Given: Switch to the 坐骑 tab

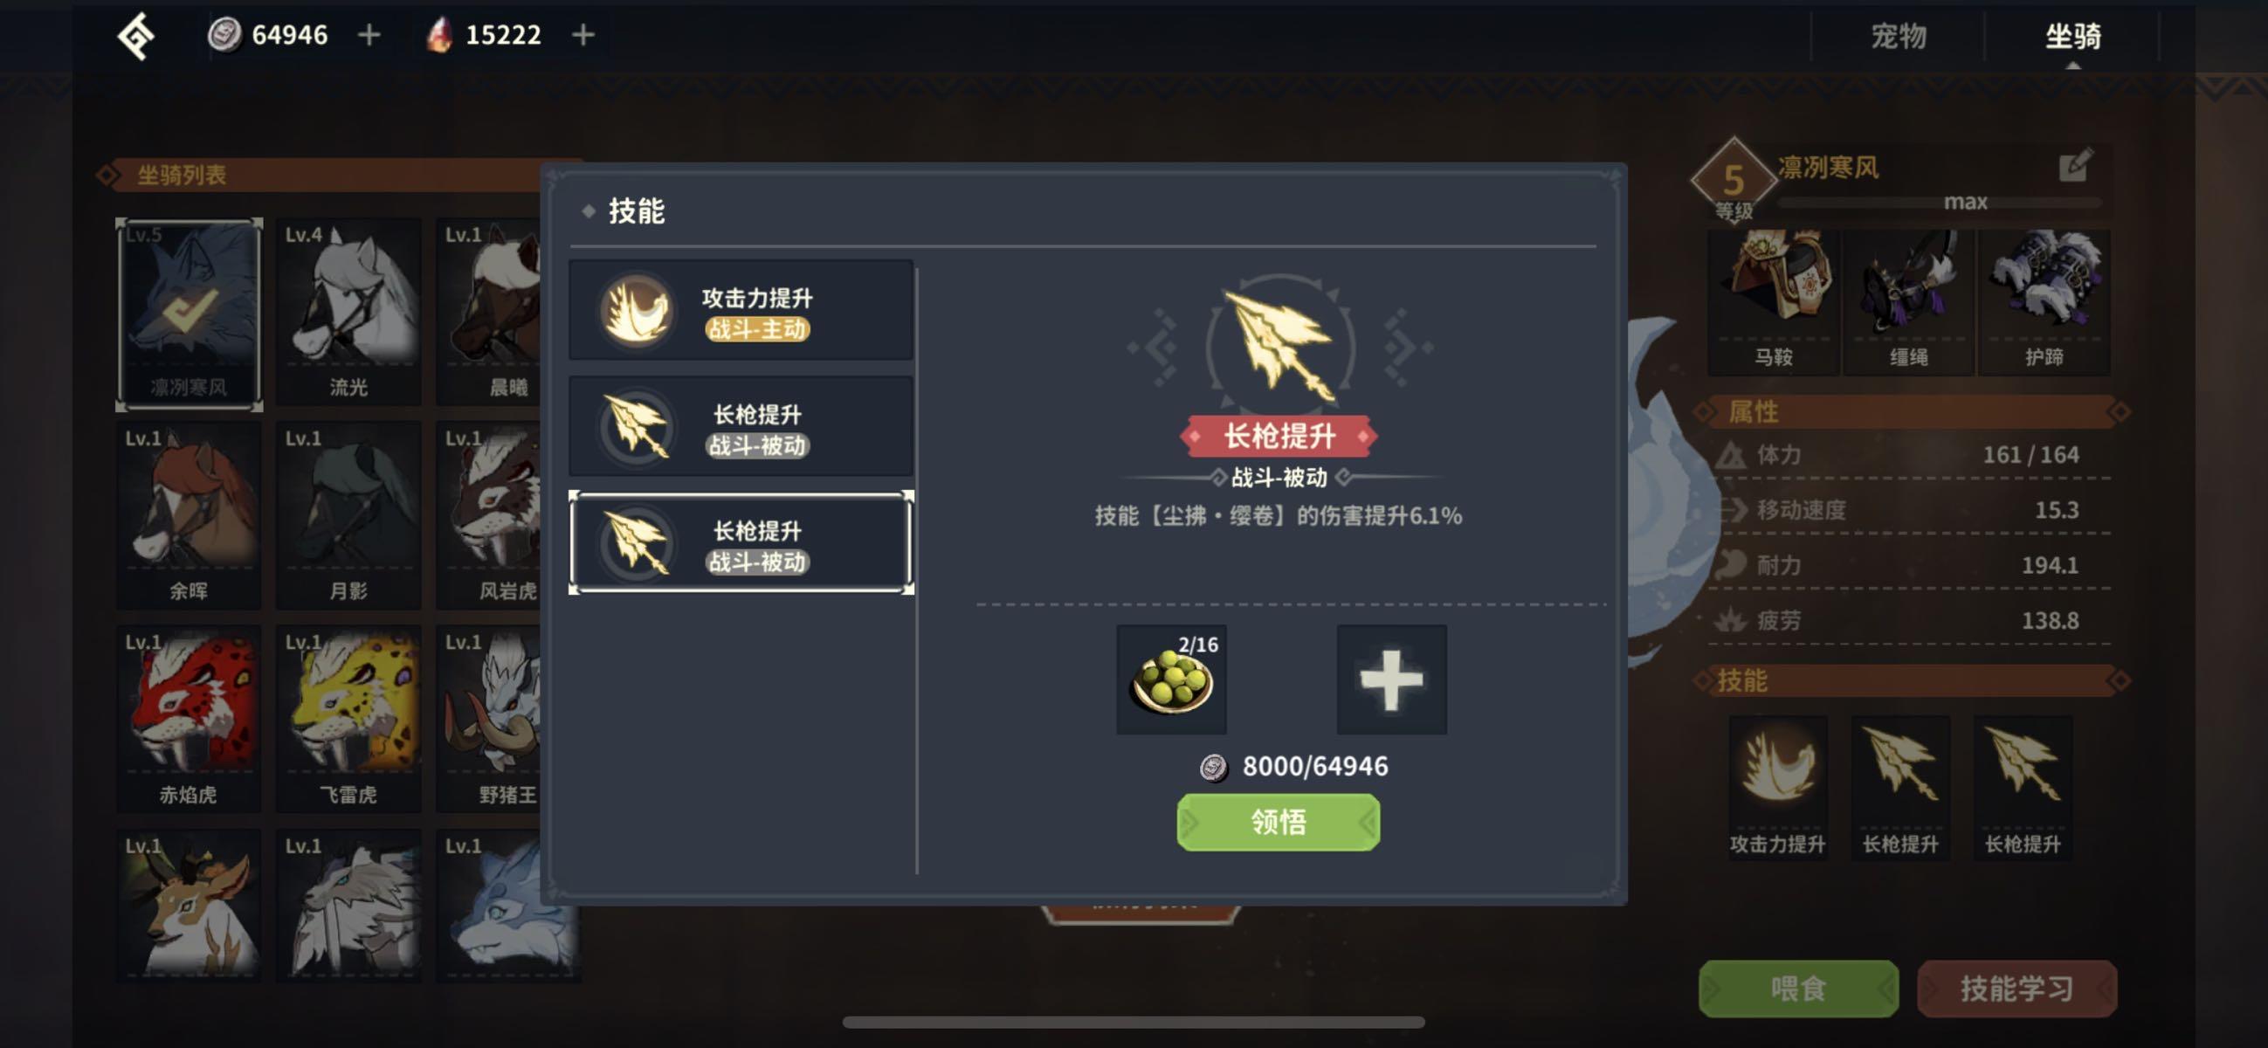Looking at the screenshot, I should [2072, 36].
